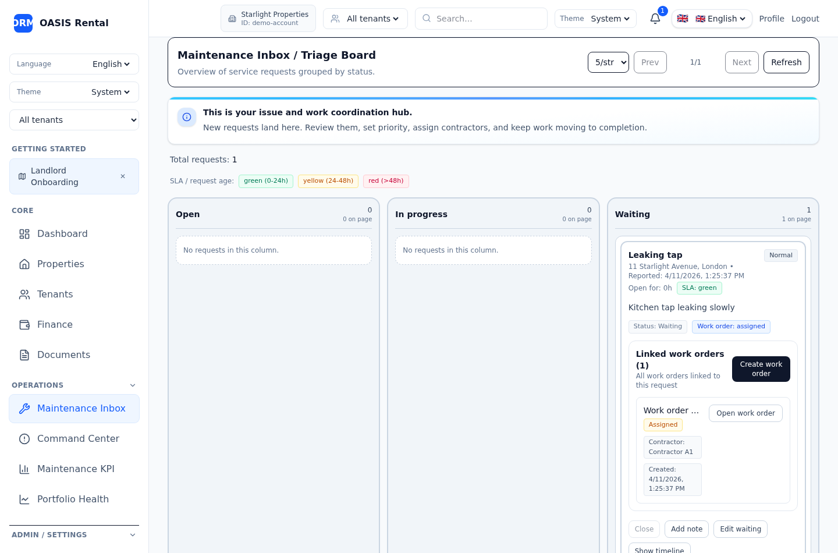Click the Properties house icon

click(x=24, y=264)
